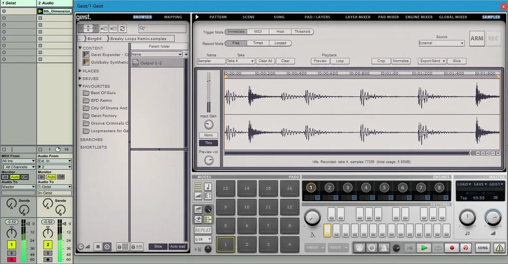
Task: Set Record Mode to Looped
Action: pos(280,43)
